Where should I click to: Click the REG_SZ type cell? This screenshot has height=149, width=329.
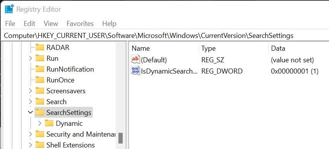[212, 60]
